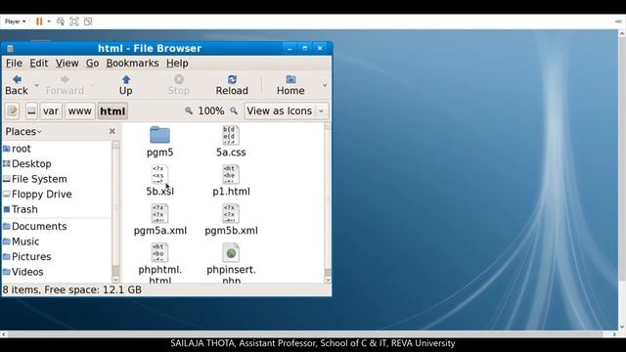Click the Places sidebar scrollbar
Screen dimensions: 626x352
point(115,211)
